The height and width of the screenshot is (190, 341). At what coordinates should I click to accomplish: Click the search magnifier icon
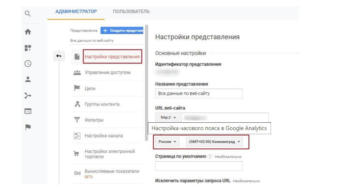(x=28, y=14)
